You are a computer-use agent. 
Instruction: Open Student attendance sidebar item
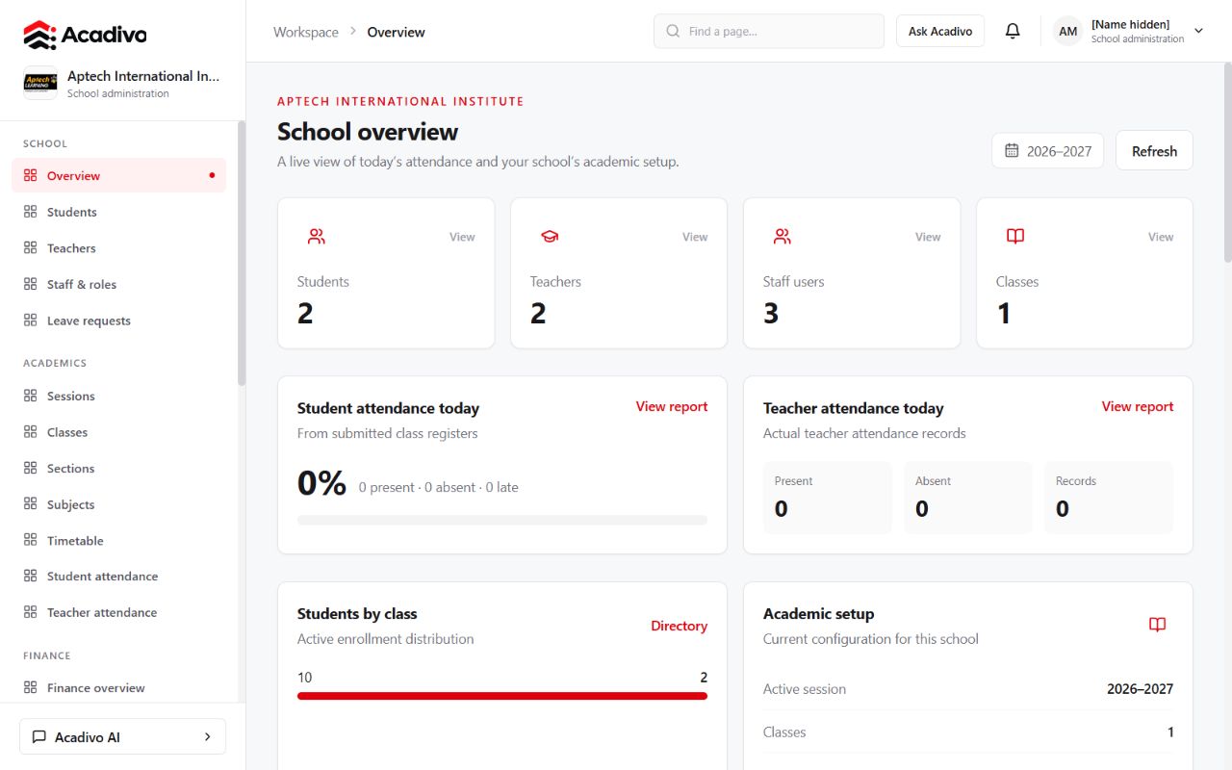(x=119, y=577)
